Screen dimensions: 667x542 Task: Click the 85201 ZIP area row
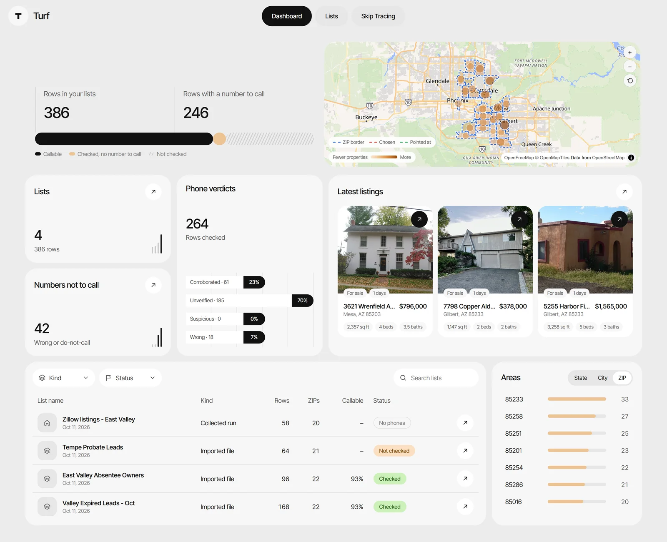point(567,451)
